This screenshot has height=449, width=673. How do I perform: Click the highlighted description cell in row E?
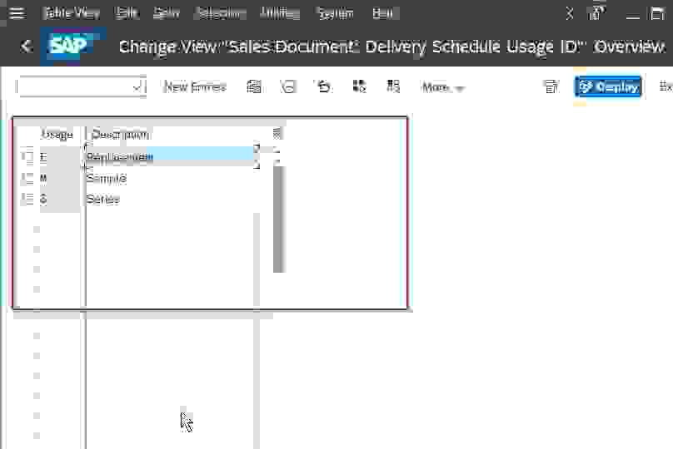coord(171,156)
